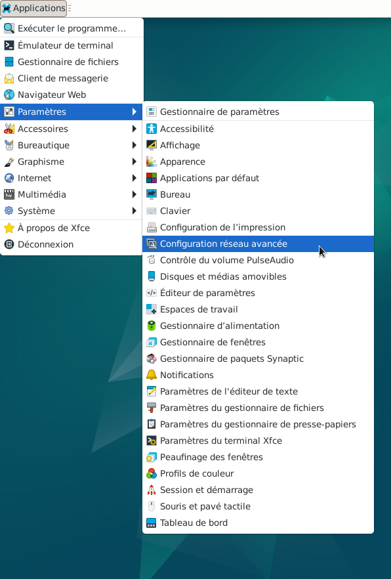Launch Gestionnaire d'alimentation battery icon
The image size is (391, 579).
(x=152, y=326)
